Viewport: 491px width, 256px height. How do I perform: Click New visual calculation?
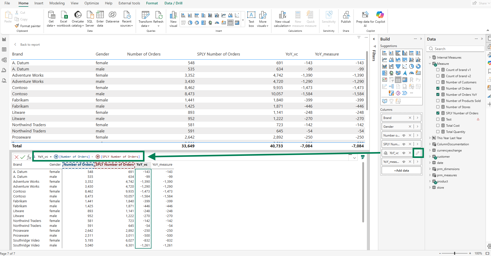pos(283,19)
